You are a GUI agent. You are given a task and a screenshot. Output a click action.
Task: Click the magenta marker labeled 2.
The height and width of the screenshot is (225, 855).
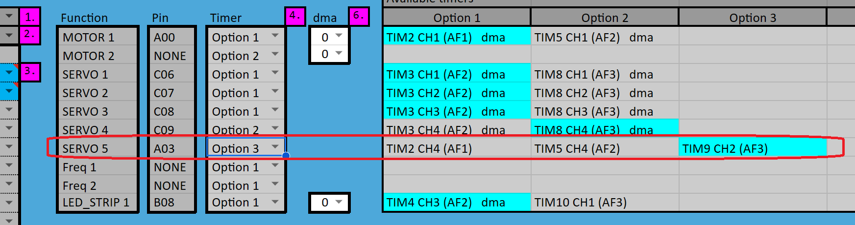30,35
